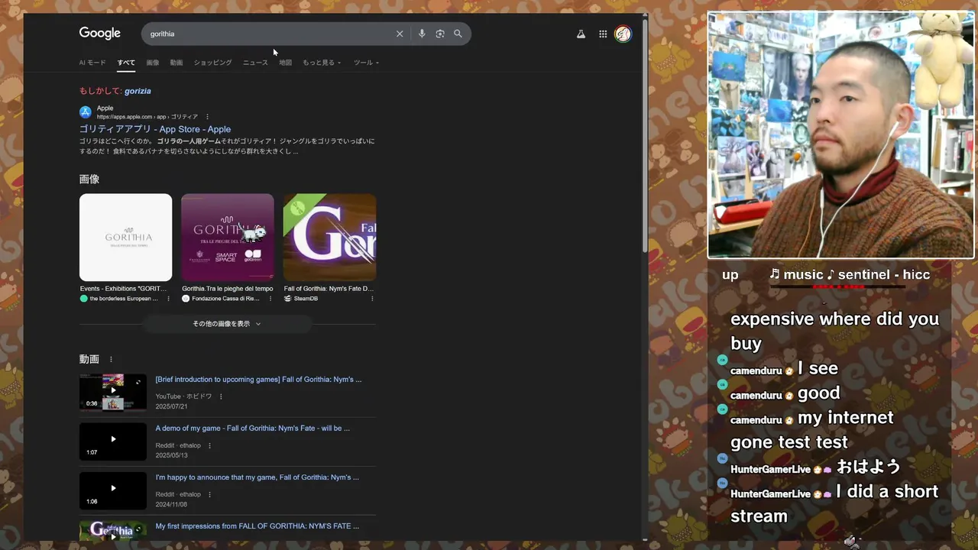
Task: Click the 画像 section heading
Action: (x=89, y=179)
